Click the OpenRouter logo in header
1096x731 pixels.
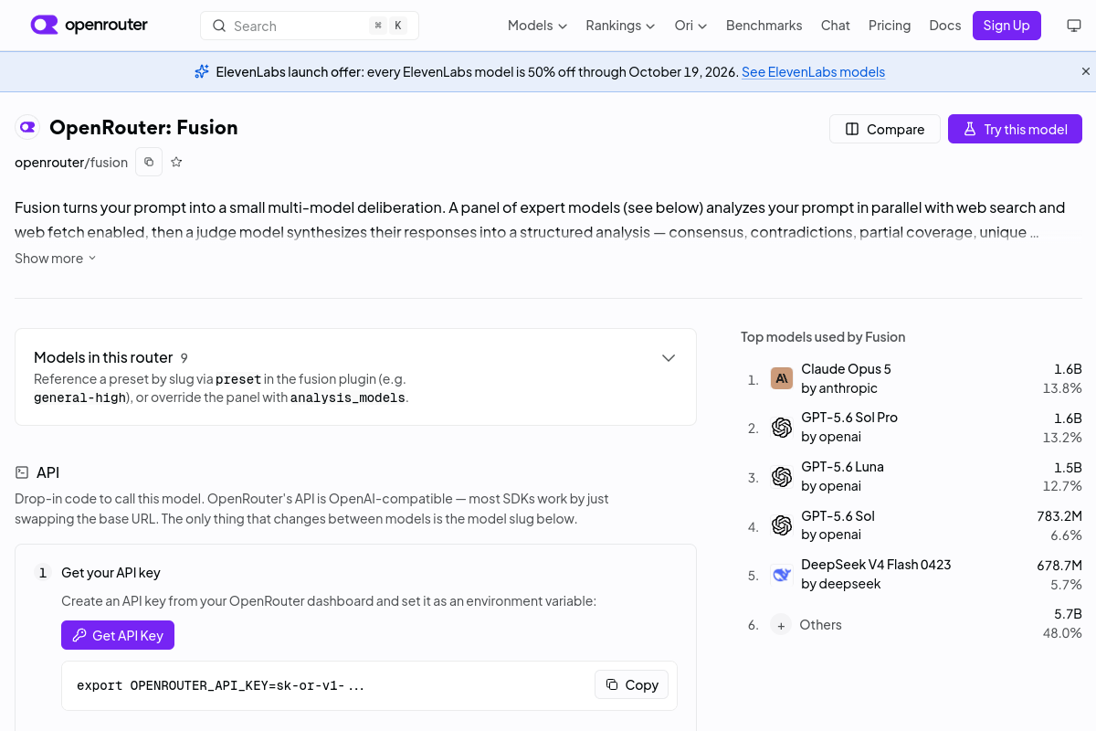89,26
